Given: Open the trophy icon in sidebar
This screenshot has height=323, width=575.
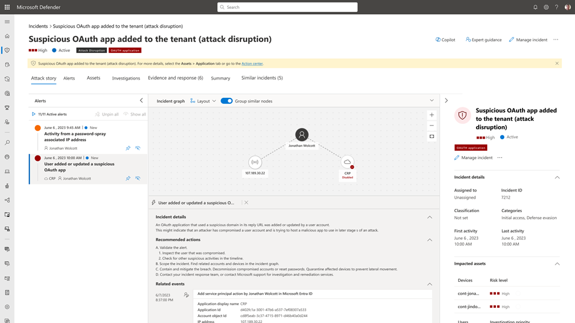Looking at the screenshot, I should [x=7, y=108].
